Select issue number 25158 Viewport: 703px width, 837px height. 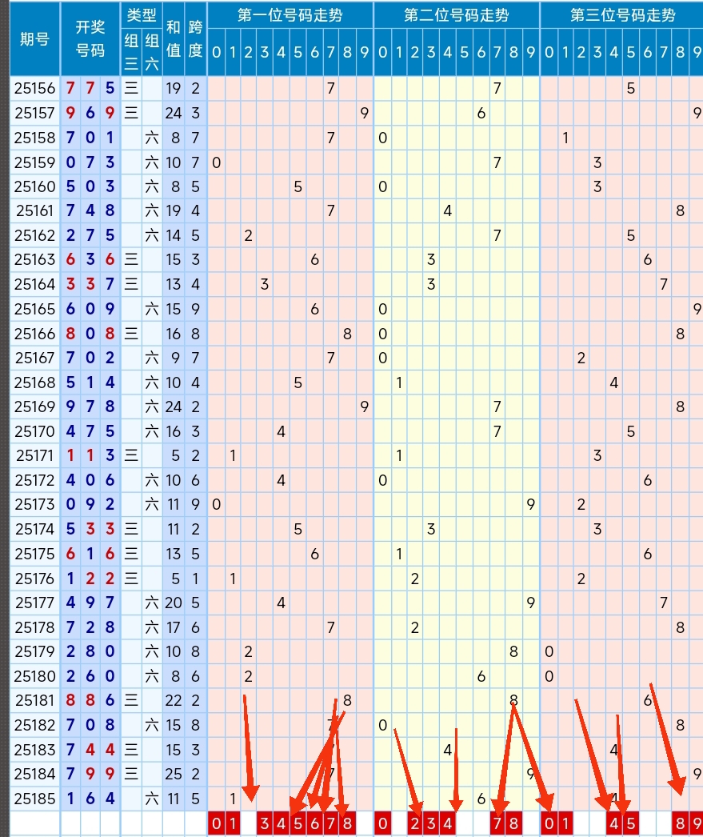tap(34, 138)
